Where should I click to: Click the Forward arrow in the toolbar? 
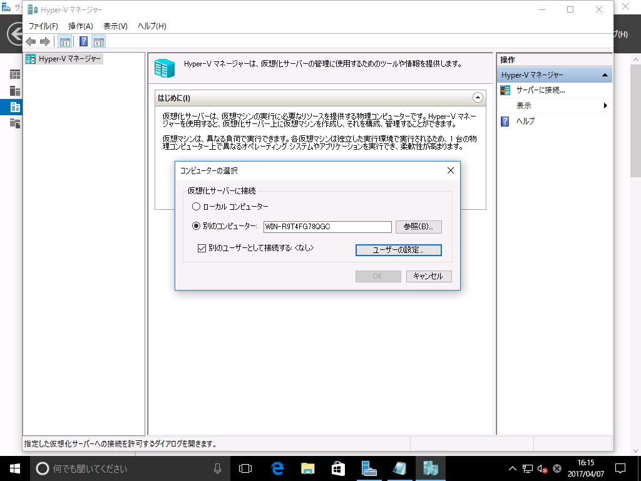click(44, 42)
